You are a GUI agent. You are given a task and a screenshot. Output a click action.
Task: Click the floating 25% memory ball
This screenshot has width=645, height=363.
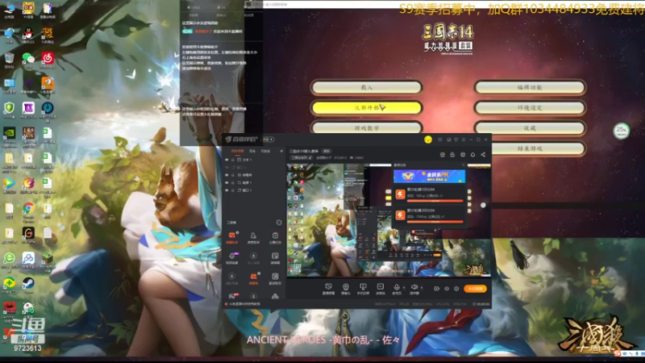point(622,131)
